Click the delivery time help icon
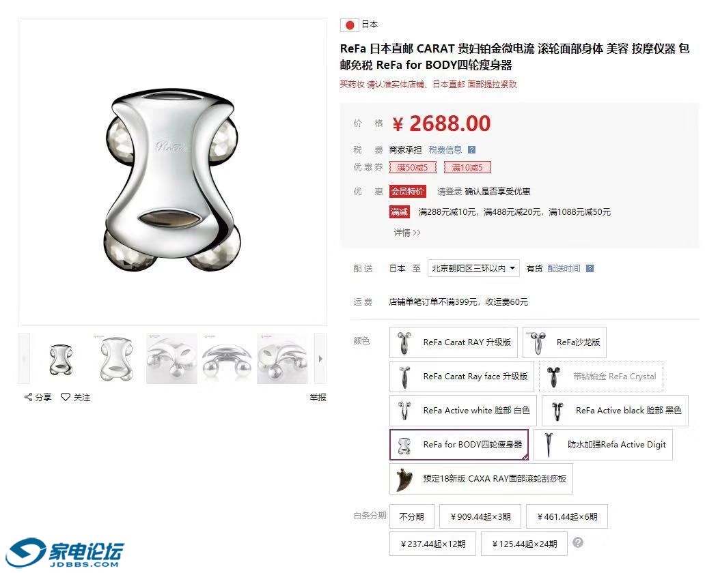Screen dimensions: 705x573 [590, 269]
